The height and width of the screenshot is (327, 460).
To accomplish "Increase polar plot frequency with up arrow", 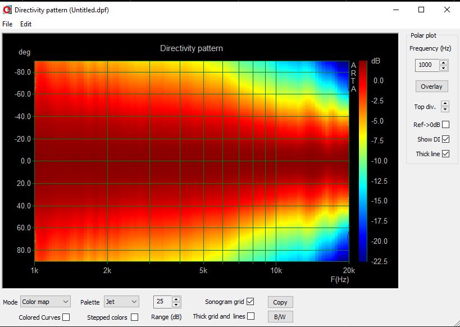I will pyautogui.click(x=444, y=62).
